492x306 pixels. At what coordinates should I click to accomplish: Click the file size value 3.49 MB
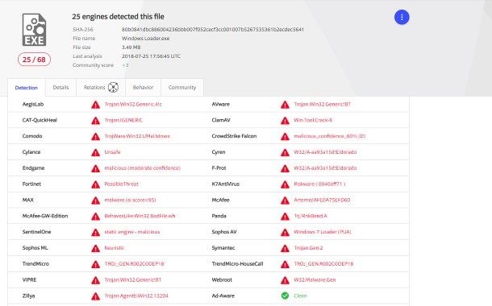click(131, 48)
